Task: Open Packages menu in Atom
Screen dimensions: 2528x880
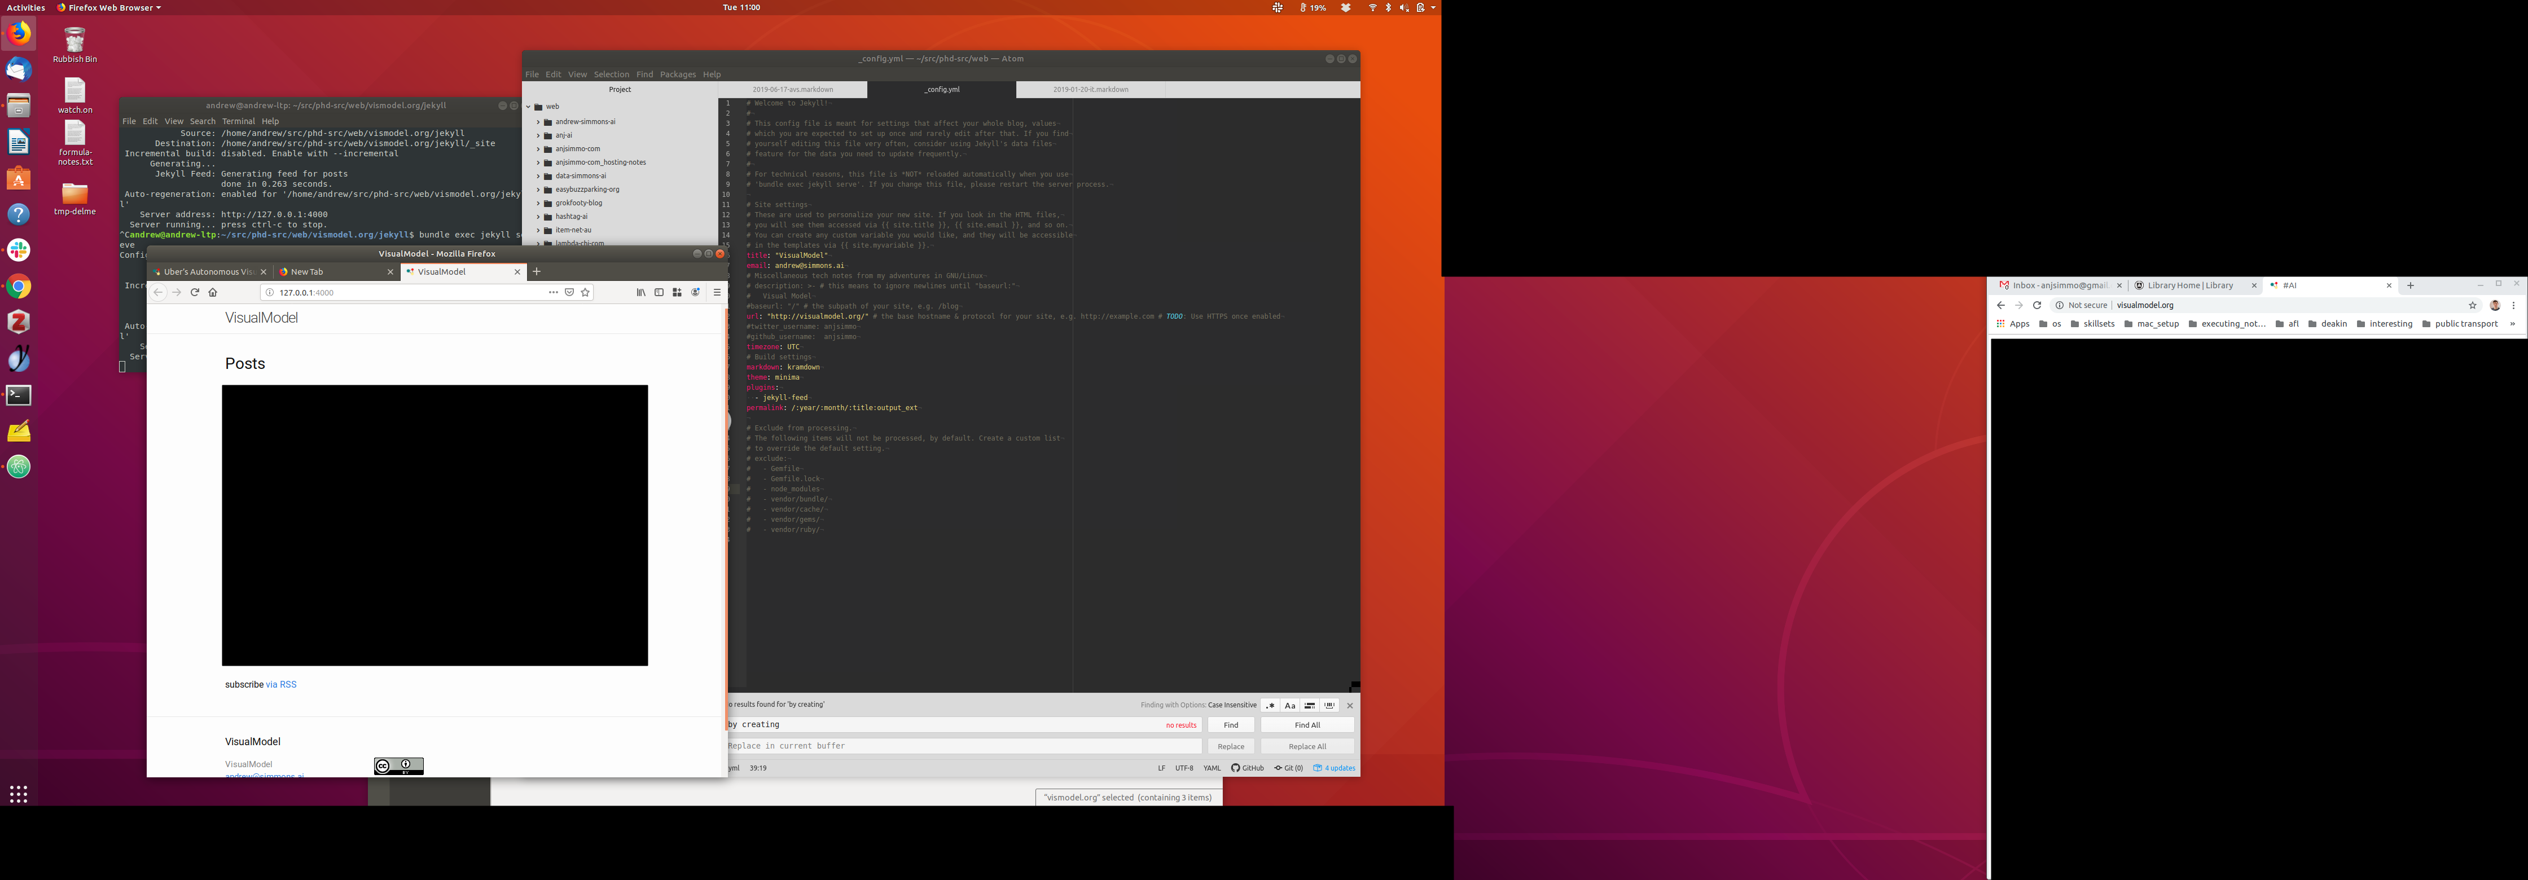Action: (x=677, y=74)
